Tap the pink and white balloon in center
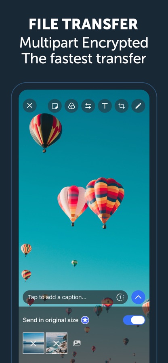168x363 pixels. (x=72, y=205)
